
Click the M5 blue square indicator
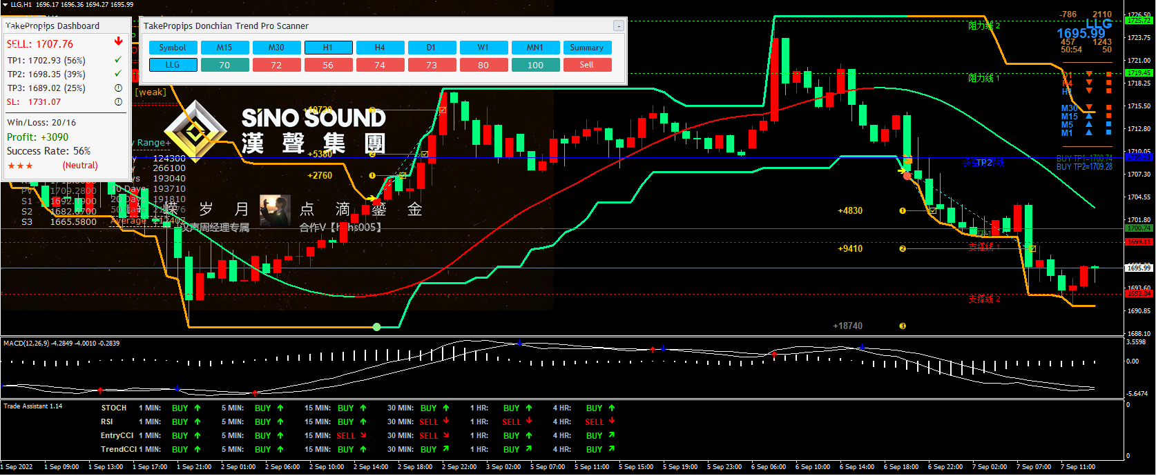pyautogui.click(x=1109, y=124)
